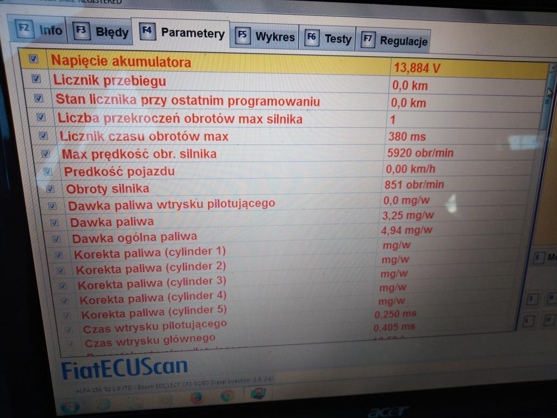557x418 pixels.
Task: Uncheck the Predkość pojazdu checkbox
Action: (48, 171)
